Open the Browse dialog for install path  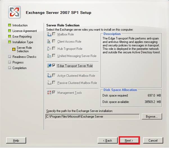coord(152,116)
